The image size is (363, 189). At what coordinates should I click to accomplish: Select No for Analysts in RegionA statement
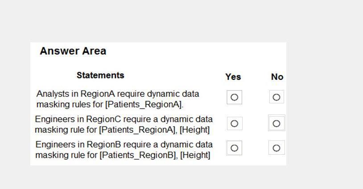pyautogui.click(x=276, y=97)
